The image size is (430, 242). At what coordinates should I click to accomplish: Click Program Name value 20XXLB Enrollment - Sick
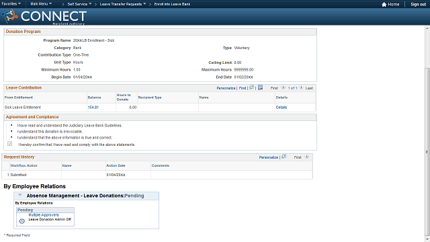pos(94,40)
